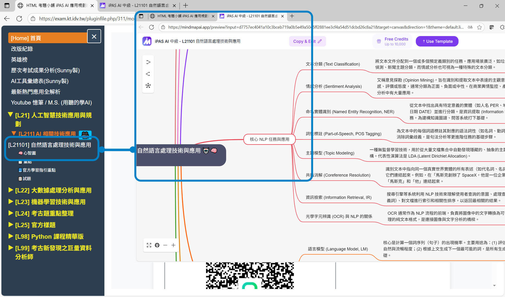Click the top layout icon in mind map toolbar

(x=148, y=62)
